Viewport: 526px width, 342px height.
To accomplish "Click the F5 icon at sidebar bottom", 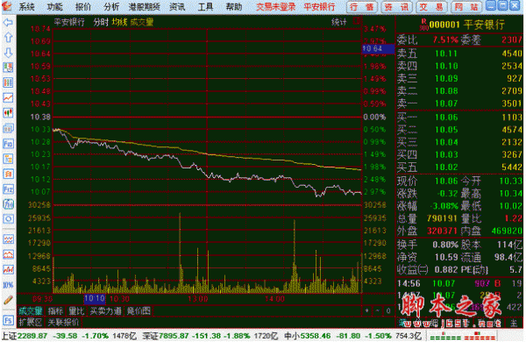I will (x=8, y=321).
